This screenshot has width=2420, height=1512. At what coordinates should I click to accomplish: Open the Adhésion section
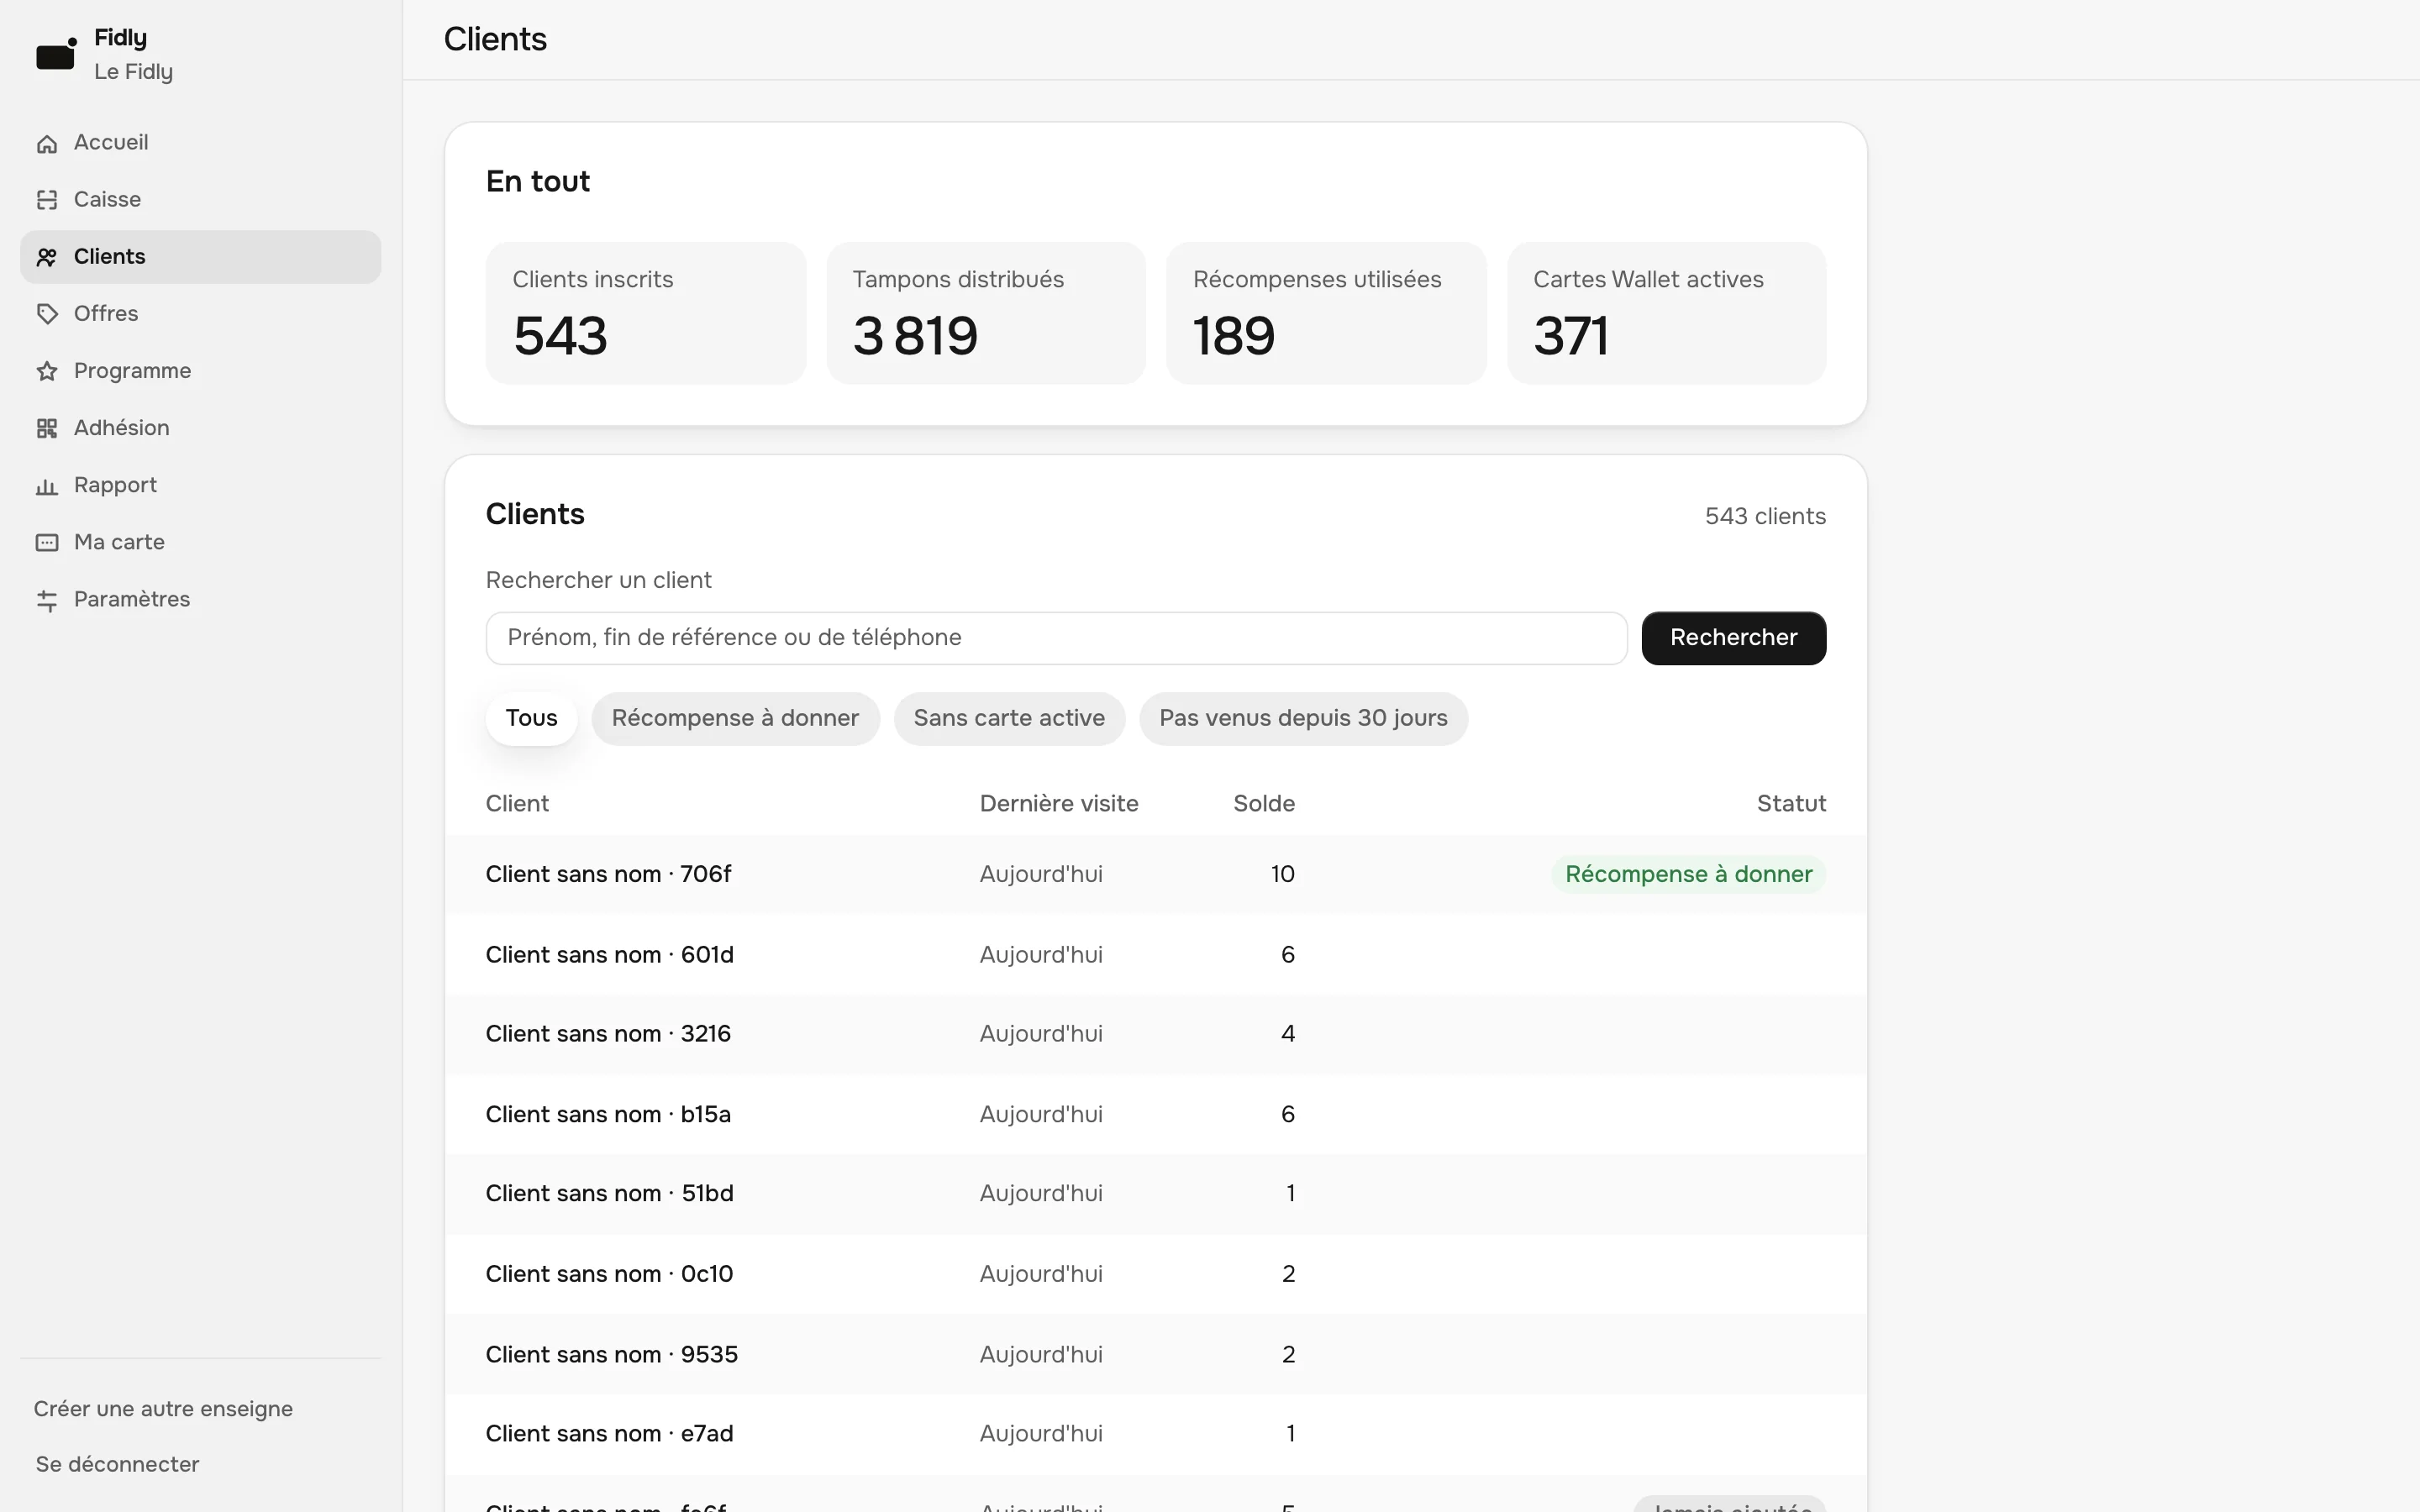200,428
